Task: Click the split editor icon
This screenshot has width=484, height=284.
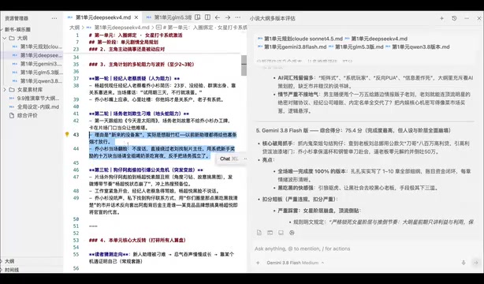Action: [208, 17]
